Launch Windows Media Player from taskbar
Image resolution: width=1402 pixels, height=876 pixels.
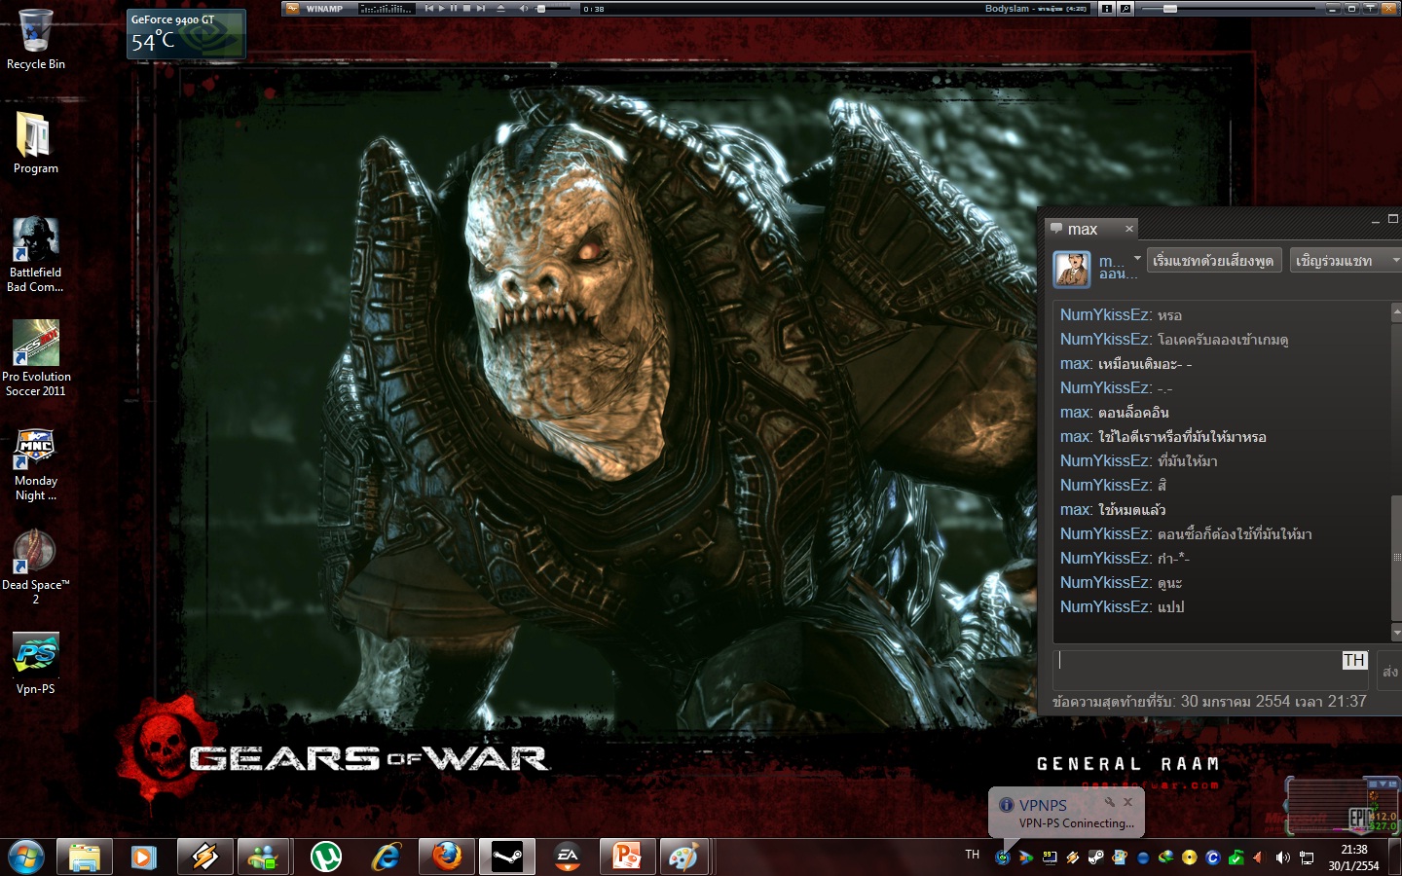144,858
